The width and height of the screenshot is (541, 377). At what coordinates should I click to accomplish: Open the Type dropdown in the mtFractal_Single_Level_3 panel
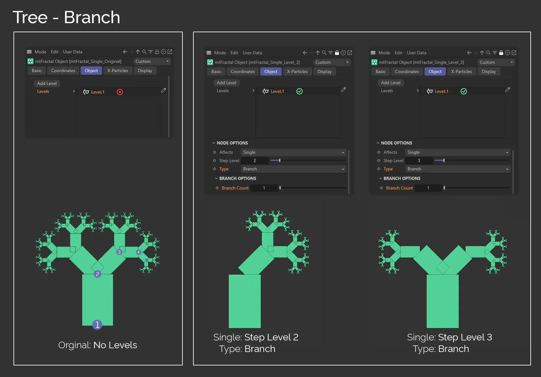(458, 169)
